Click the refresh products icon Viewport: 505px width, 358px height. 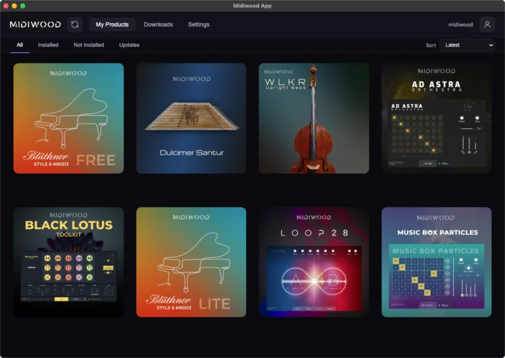tap(75, 24)
